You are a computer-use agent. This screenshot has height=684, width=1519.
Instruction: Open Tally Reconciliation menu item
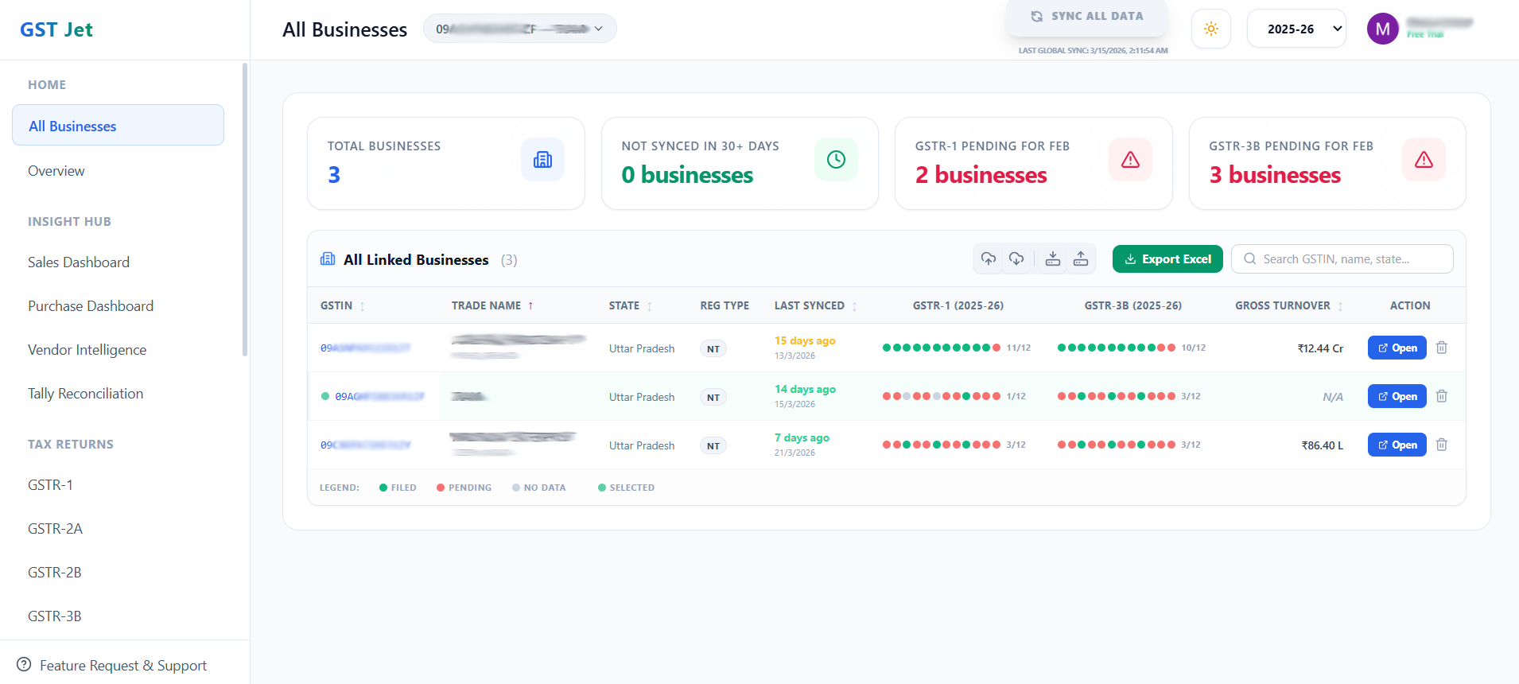click(86, 394)
